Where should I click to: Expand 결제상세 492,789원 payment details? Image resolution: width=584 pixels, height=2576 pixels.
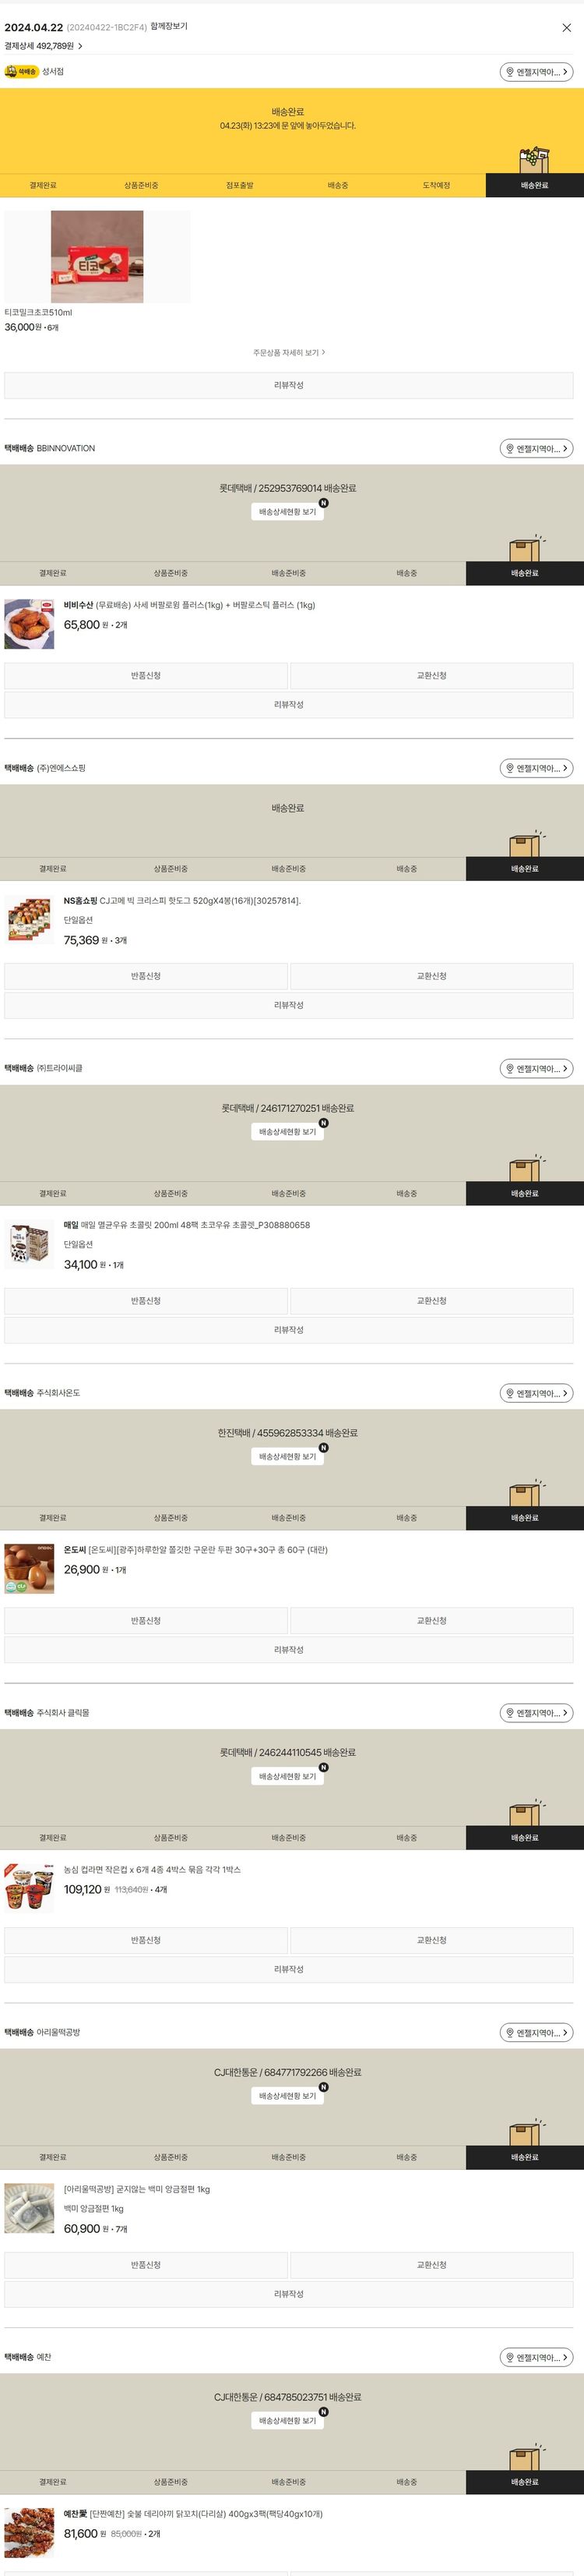(x=43, y=46)
